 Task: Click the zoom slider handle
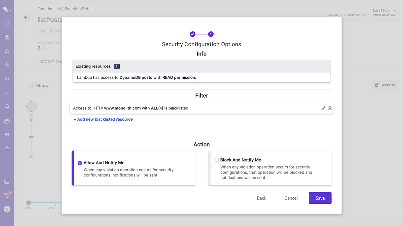tap(31, 137)
